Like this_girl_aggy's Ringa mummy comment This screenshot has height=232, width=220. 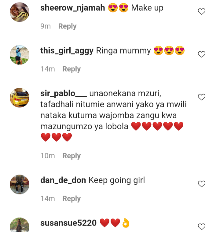pos(201,54)
